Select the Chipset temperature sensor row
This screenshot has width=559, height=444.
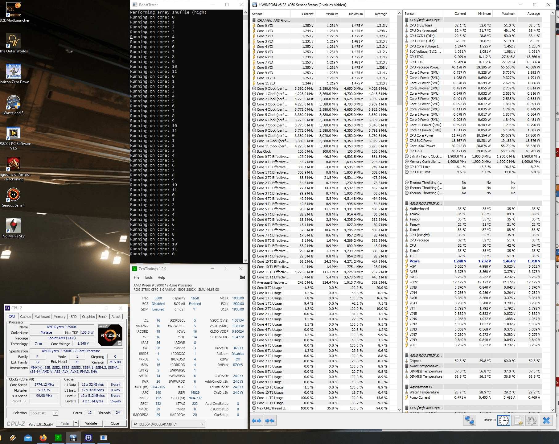[473, 361]
